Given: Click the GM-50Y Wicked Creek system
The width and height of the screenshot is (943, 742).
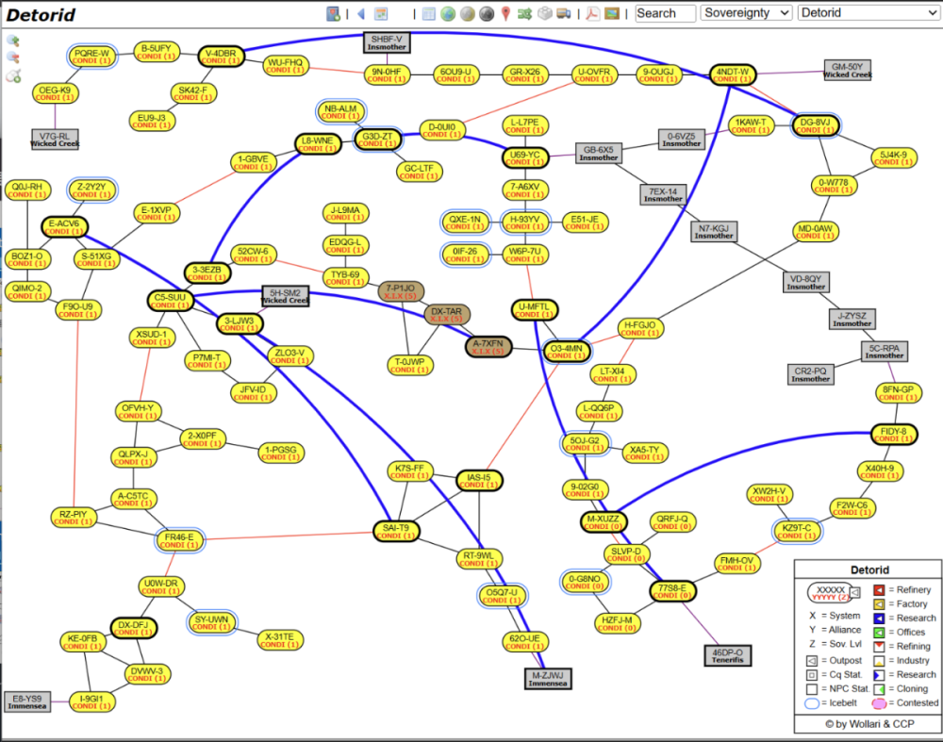Looking at the screenshot, I should (848, 70).
